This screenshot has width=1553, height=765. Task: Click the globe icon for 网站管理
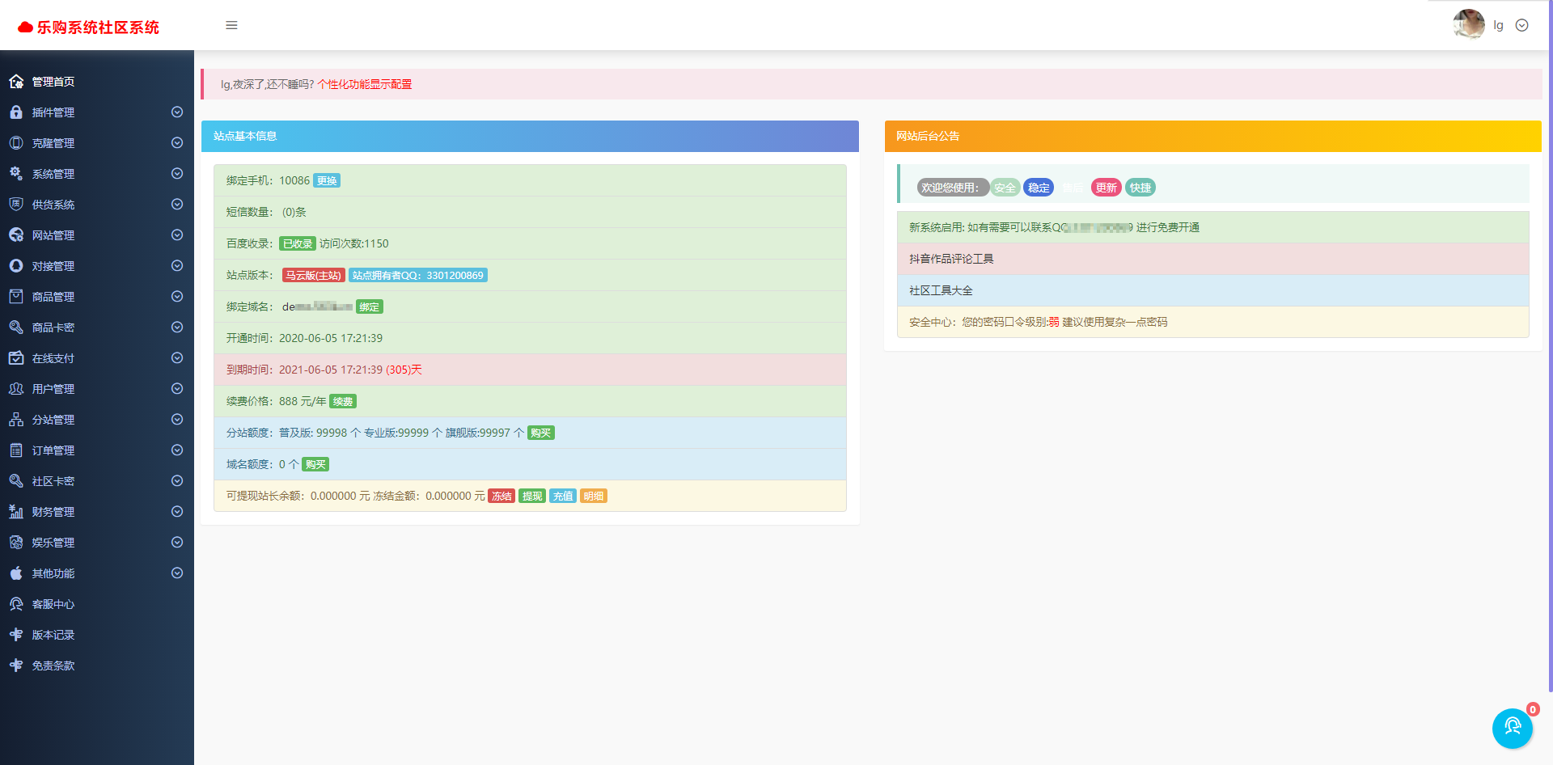(16, 235)
